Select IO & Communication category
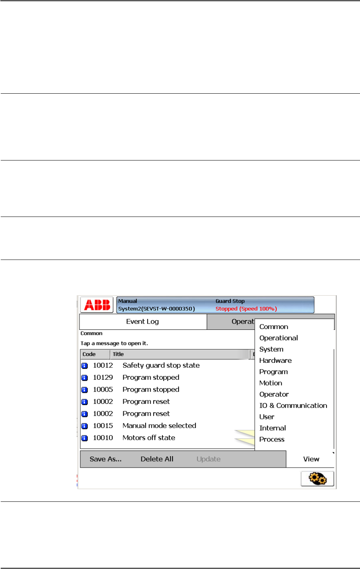Screen dimensions: 360x569 point(293,405)
